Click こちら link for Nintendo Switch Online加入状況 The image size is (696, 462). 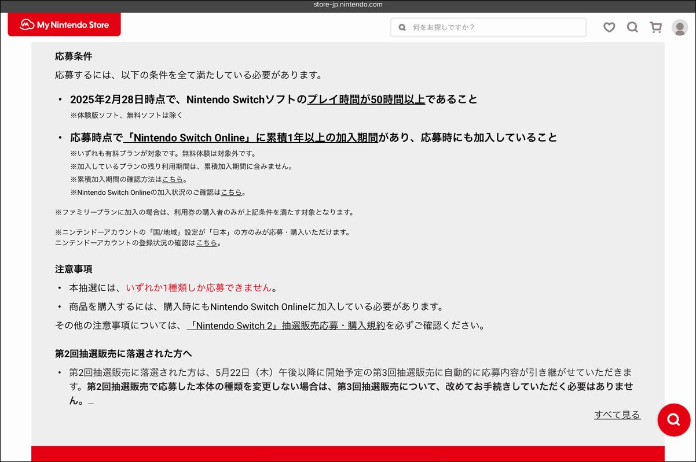(x=232, y=193)
